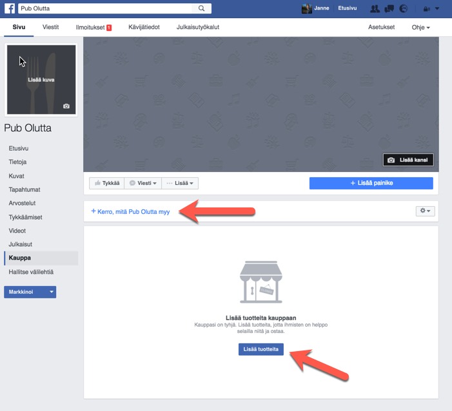This screenshot has height=411, width=452.
Task: Click the Lisää kansi cover button
Action: click(x=408, y=160)
